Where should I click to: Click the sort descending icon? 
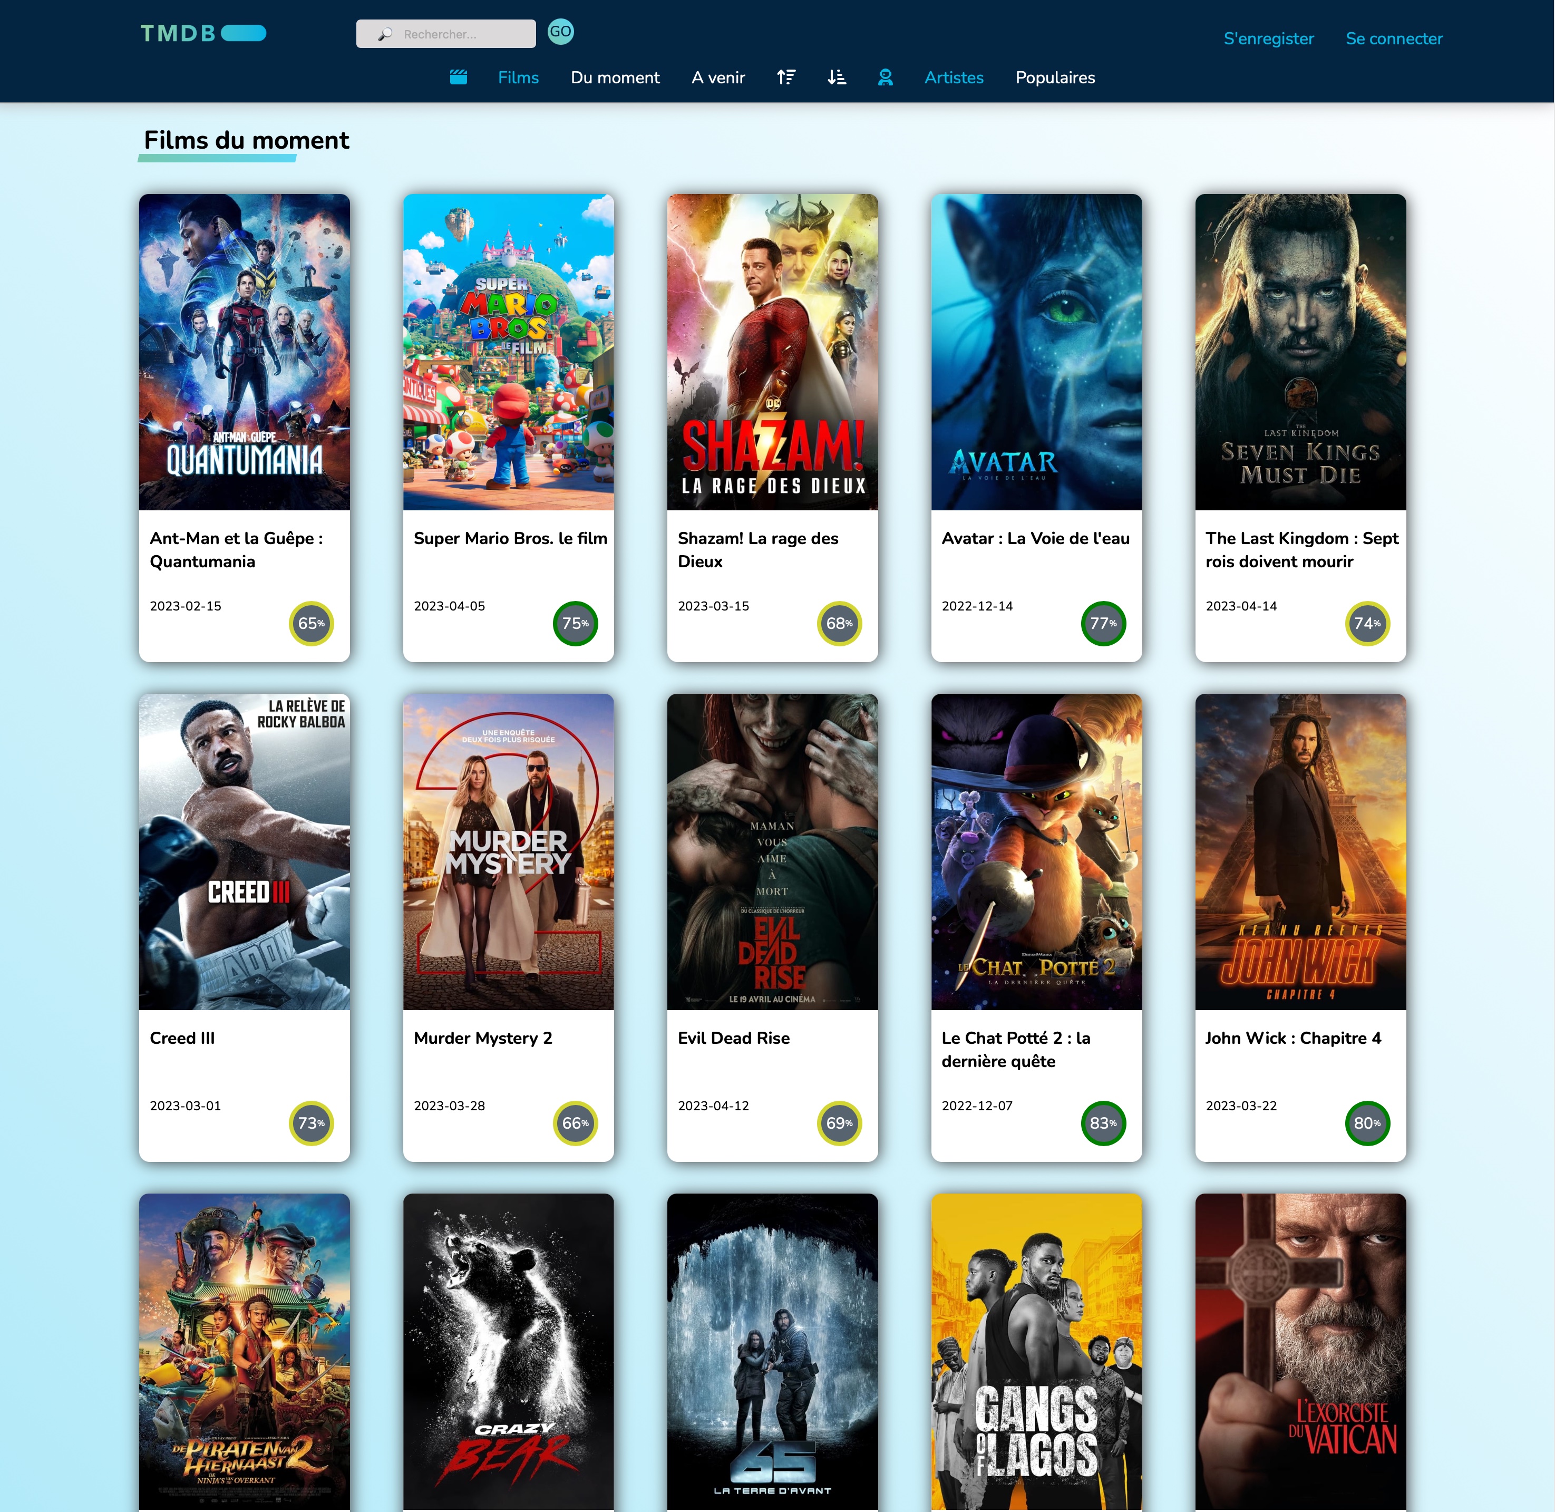[836, 77]
